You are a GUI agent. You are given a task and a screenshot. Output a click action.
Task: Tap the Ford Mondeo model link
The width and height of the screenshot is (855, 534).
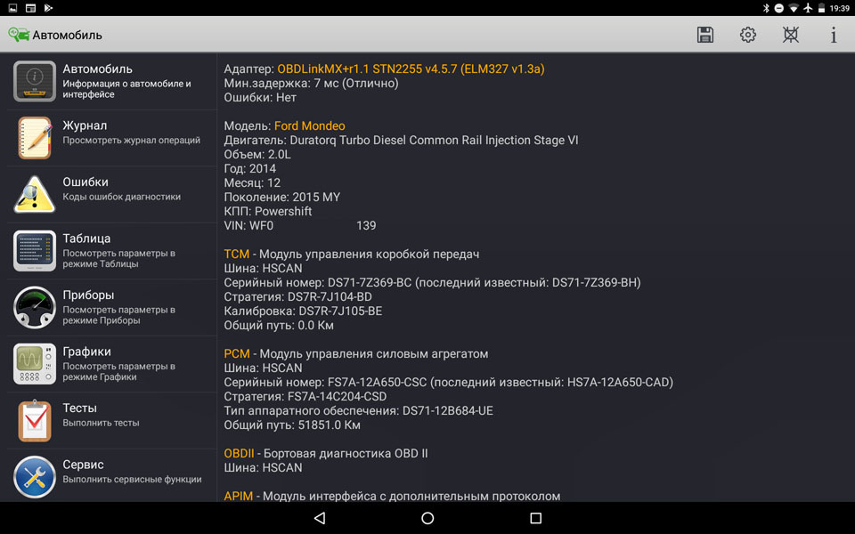point(309,125)
